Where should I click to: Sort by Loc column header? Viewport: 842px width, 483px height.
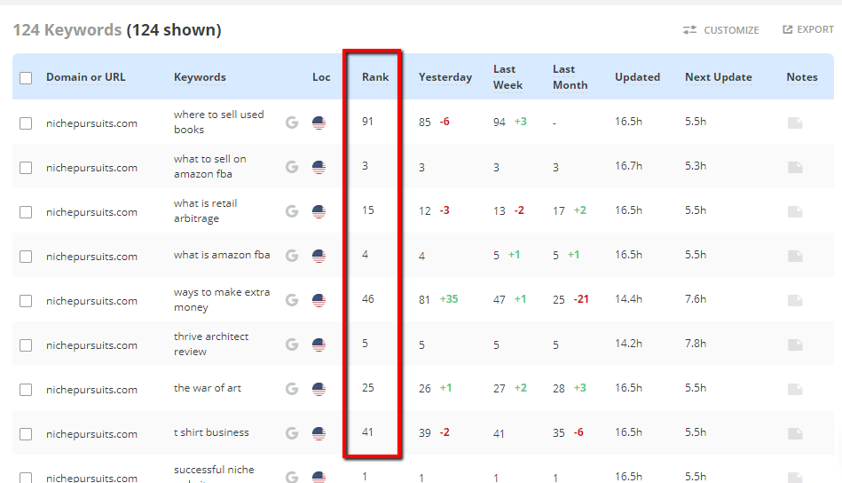321,77
